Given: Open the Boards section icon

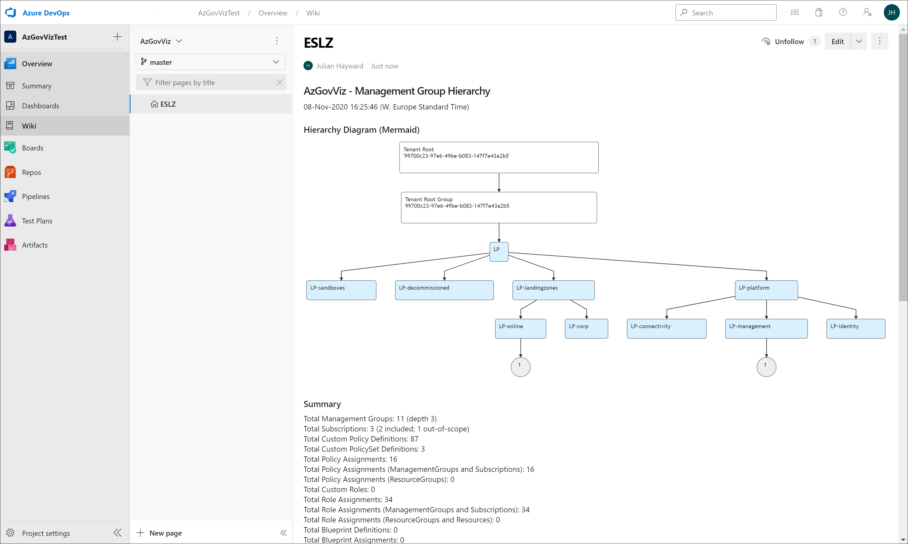Looking at the screenshot, I should (x=10, y=148).
